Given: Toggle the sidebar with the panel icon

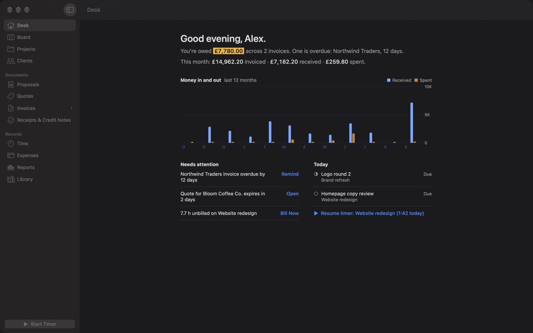Looking at the screenshot, I should pyautogui.click(x=70, y=10).
